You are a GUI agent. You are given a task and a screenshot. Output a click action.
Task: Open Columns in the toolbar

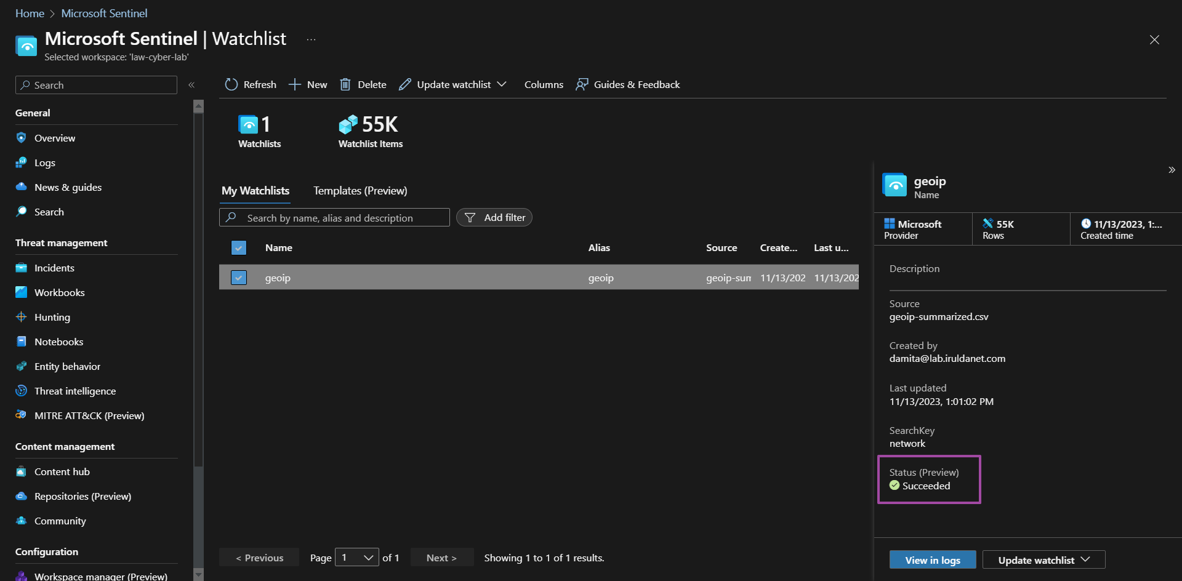[544, 84]
